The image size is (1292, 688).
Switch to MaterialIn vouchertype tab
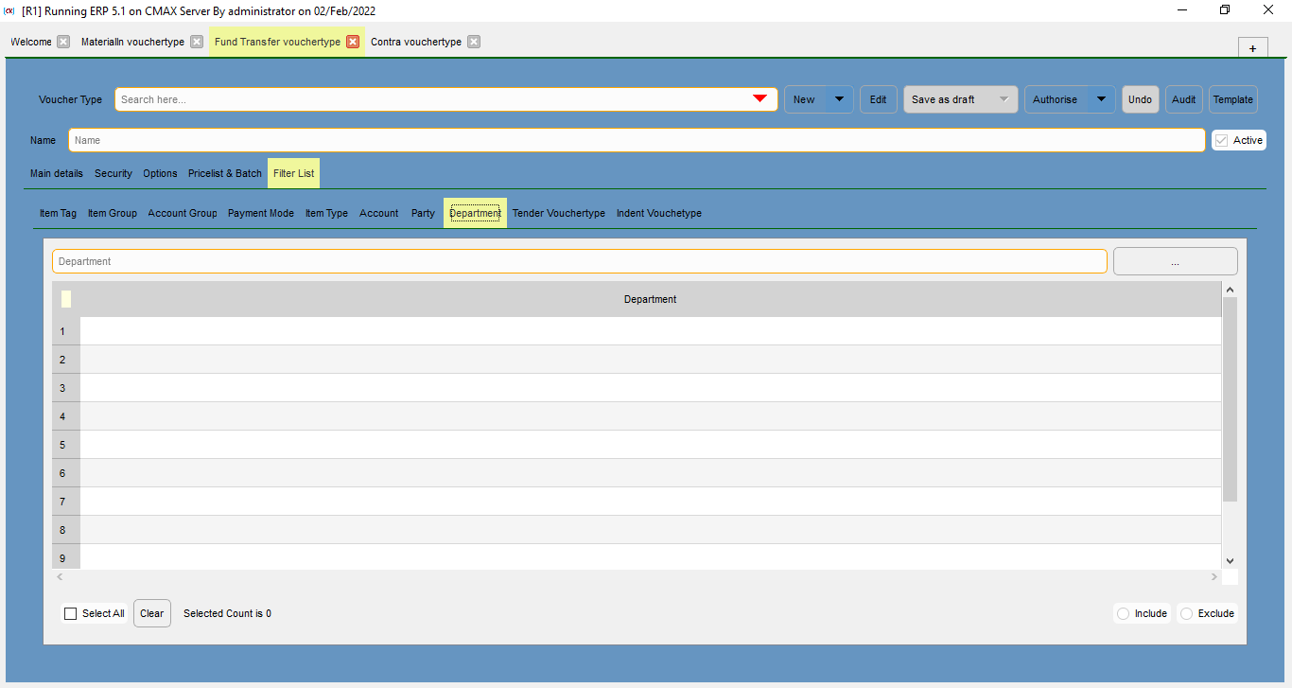click(x=132, y=42)
